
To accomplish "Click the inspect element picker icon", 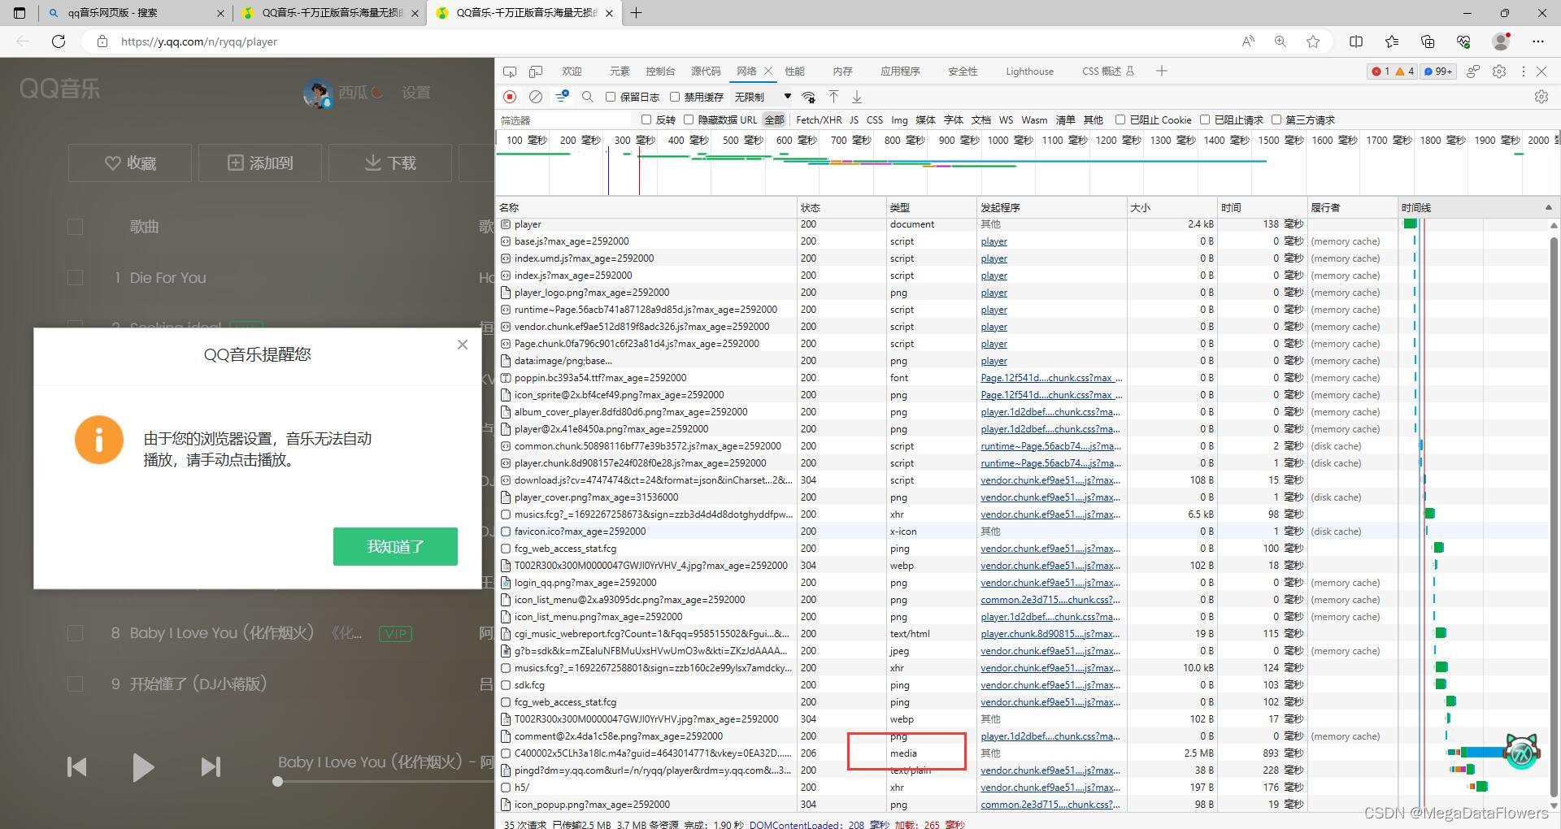I will pos(510,72).
